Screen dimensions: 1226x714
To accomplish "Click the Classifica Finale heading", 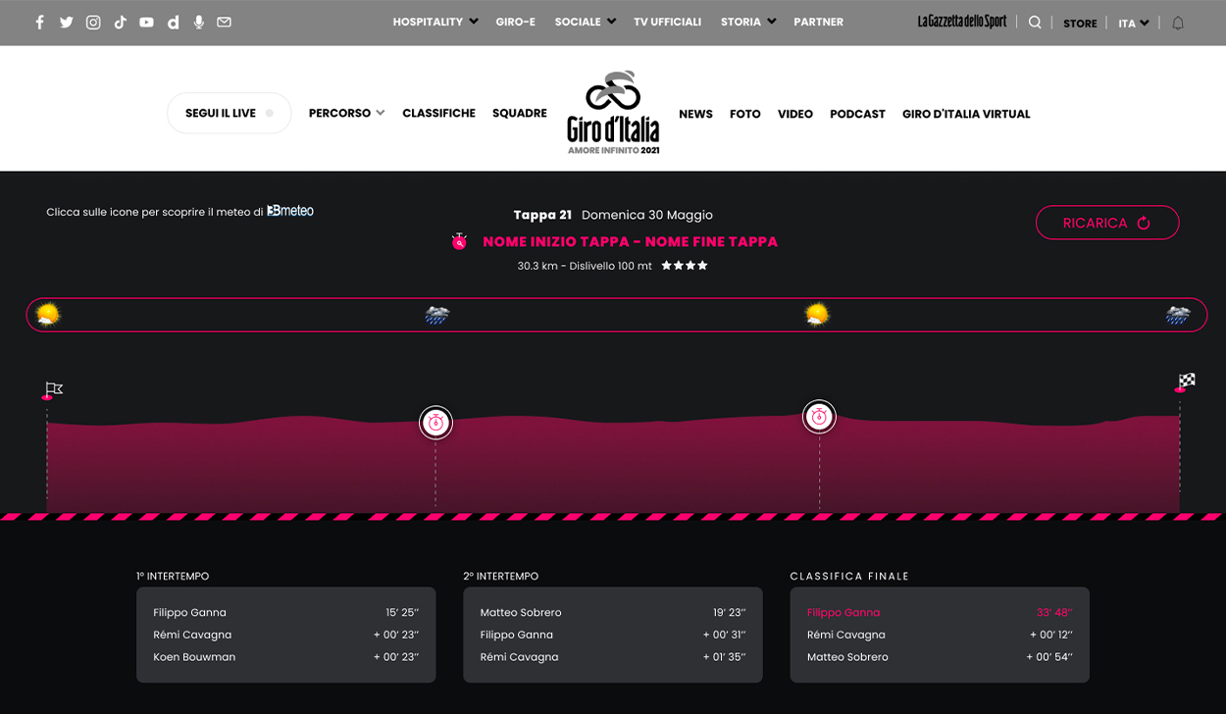I will tap(849, 577).
